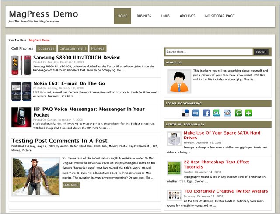280x214 pixels.
Task: Open HP iPAQ Voice Messenger article title
Action: pos(89,112)
